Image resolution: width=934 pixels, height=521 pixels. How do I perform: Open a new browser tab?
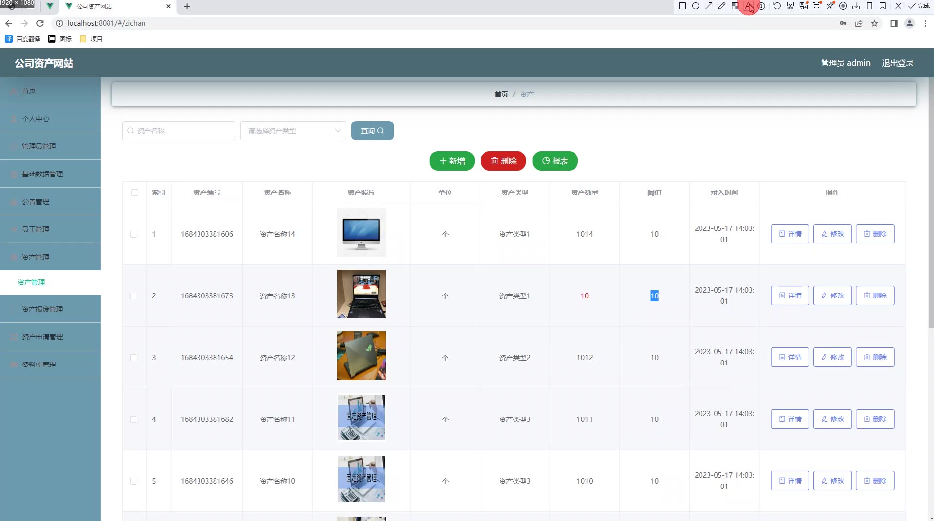[x=187, y=6]
